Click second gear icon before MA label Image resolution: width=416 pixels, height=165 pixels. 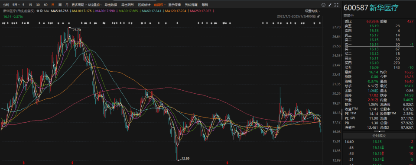[x=41, y=11]
